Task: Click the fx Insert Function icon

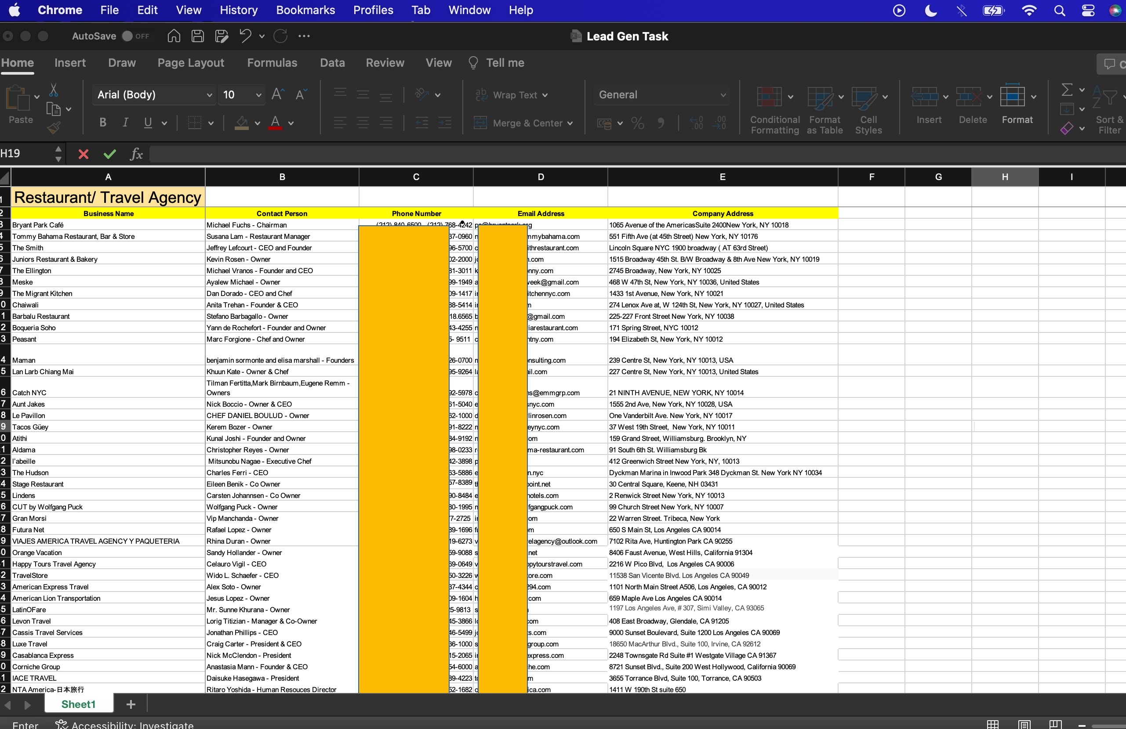Action: point(136,154)
